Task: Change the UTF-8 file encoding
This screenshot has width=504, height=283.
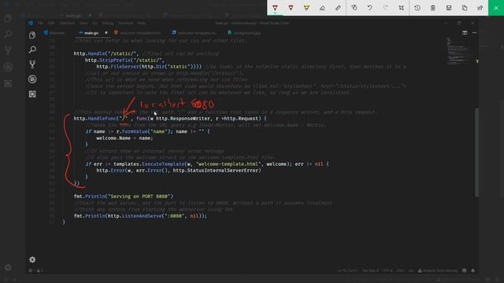Action: (387, 270)
